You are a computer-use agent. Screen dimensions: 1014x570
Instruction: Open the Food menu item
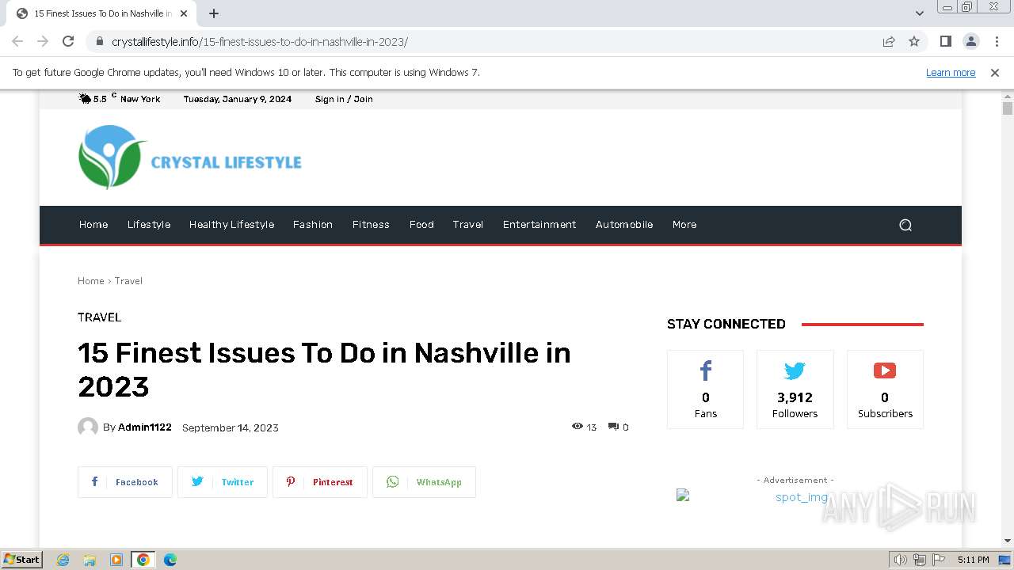(x=421, y=225)
